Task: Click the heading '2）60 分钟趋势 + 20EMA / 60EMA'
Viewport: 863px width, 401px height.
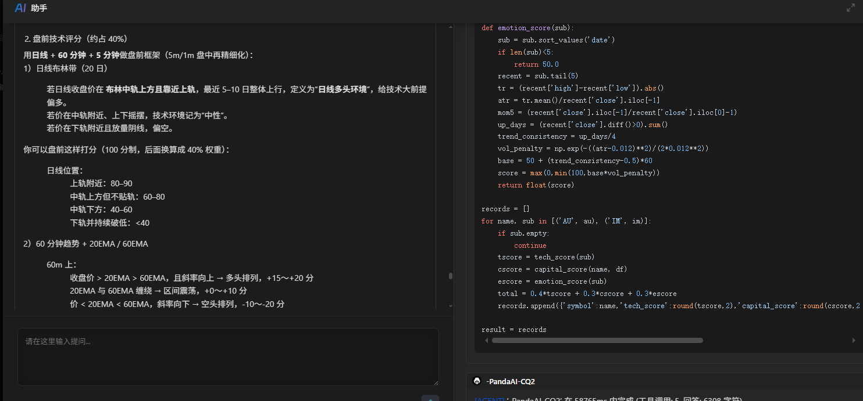Action: click(85, 244)
